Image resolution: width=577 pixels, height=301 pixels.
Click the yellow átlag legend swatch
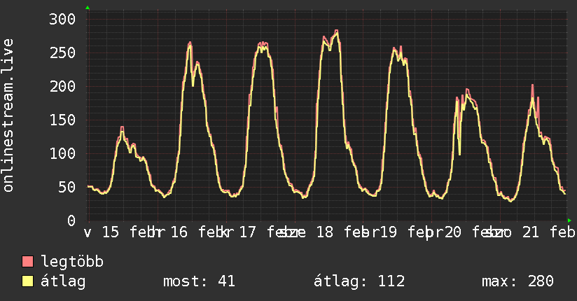pos(27,281)
